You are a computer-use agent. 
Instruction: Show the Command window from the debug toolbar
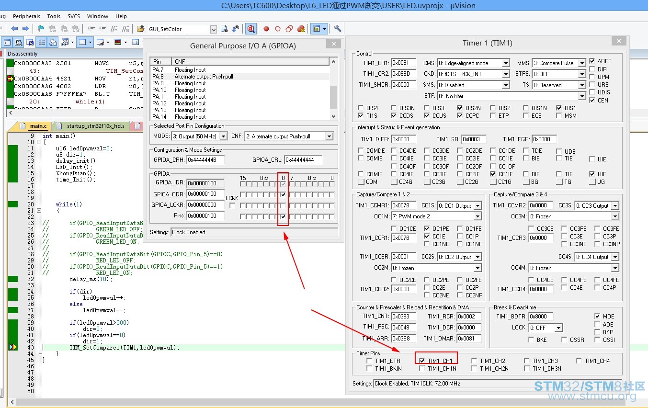point(7,42)
